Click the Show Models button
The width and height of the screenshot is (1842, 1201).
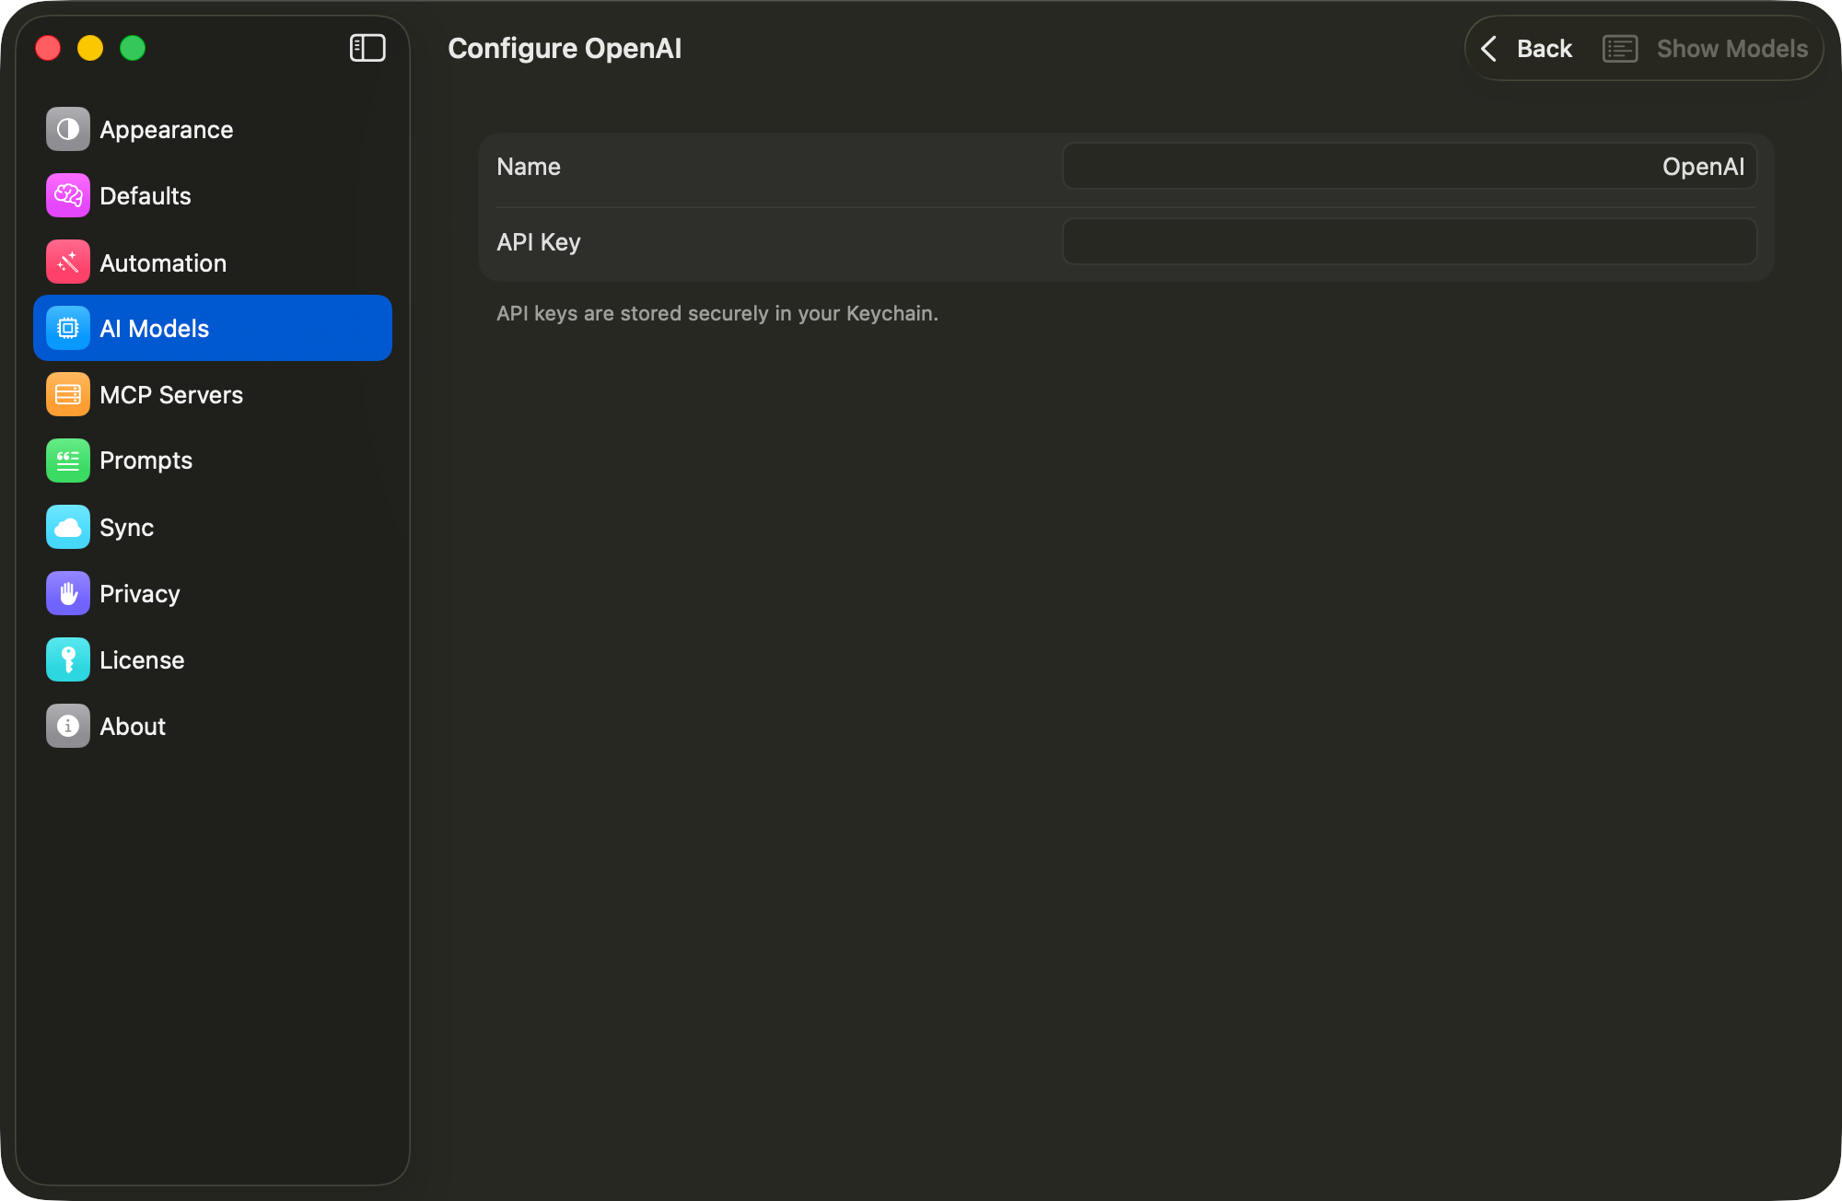click(1707, 49)
